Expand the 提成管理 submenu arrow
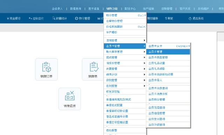The width and height of the screenshot is (224, 135). point(145,57)
